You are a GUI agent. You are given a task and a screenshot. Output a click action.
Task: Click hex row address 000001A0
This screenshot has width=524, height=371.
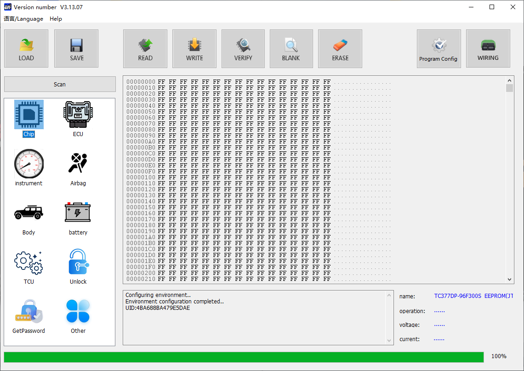(141, 237)
